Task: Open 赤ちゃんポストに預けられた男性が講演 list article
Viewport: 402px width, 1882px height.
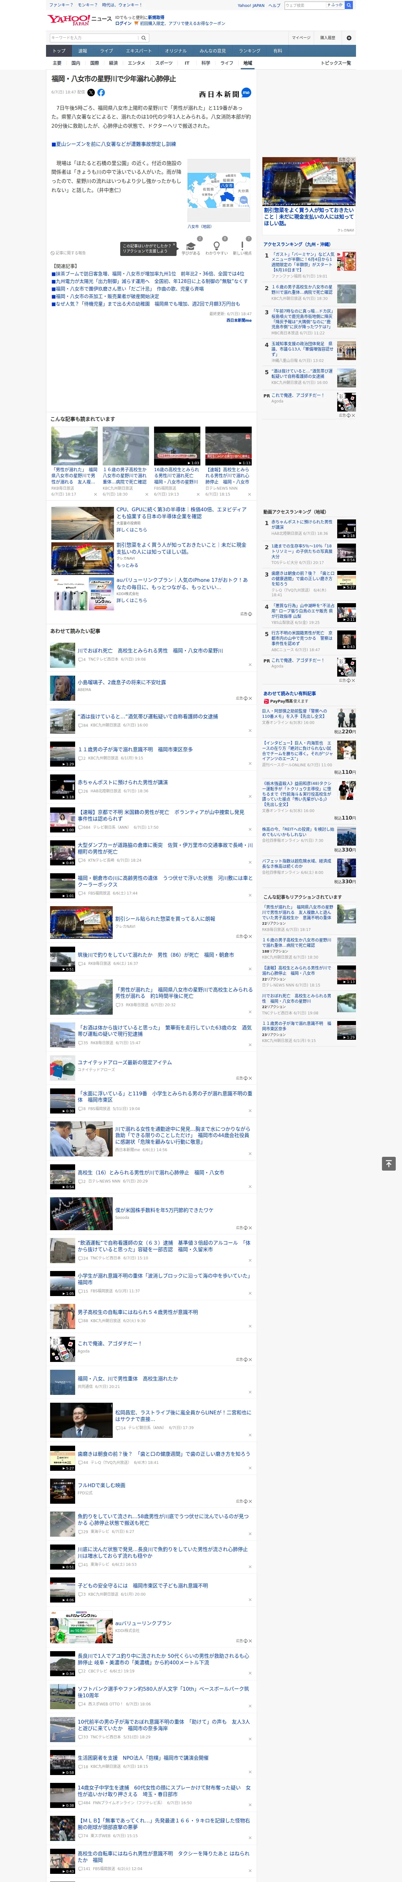Action: point(122,783)
